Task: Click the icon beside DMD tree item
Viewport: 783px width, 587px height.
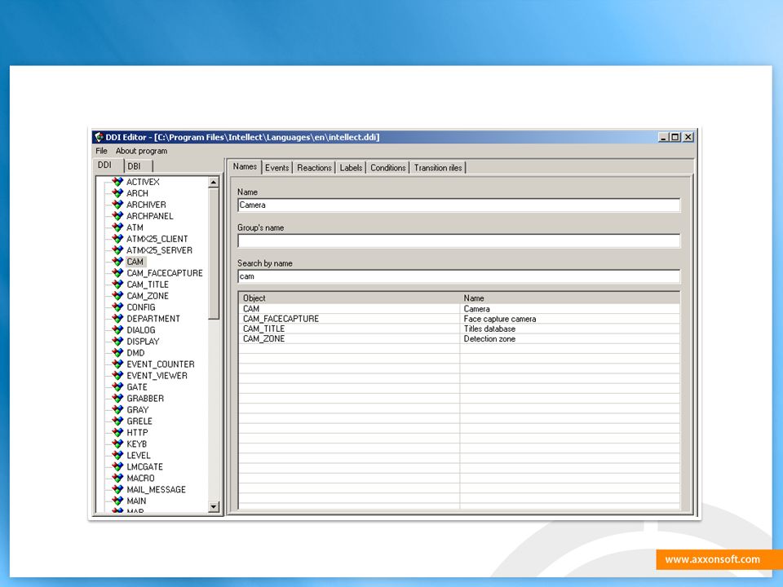Action: click(x=117, y=353)
